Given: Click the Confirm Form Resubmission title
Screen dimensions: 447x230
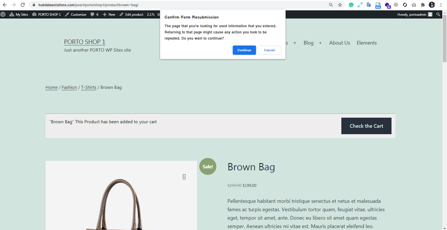Looking at the screenshot, I should tap(191, 17).
